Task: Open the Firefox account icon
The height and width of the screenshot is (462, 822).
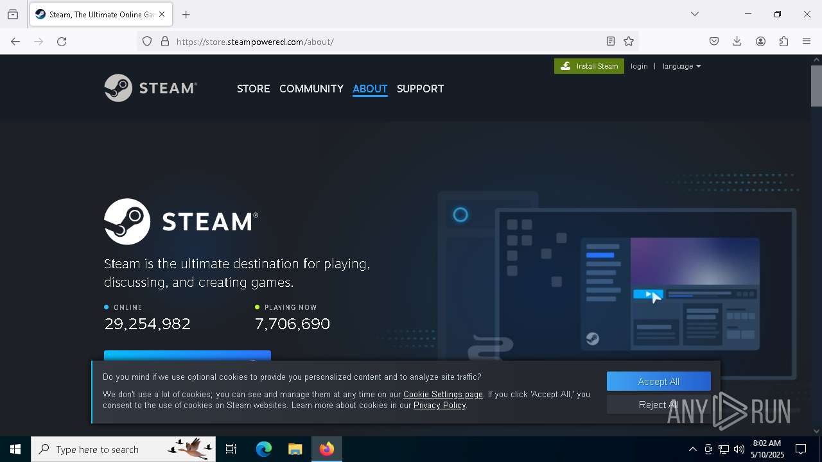Action: 760,41
